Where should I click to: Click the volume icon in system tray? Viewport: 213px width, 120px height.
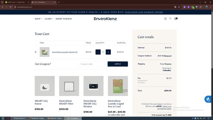(201, 118)
